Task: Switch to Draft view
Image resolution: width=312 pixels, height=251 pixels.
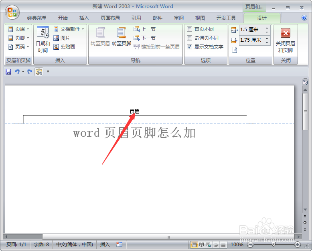Action: 223,245
